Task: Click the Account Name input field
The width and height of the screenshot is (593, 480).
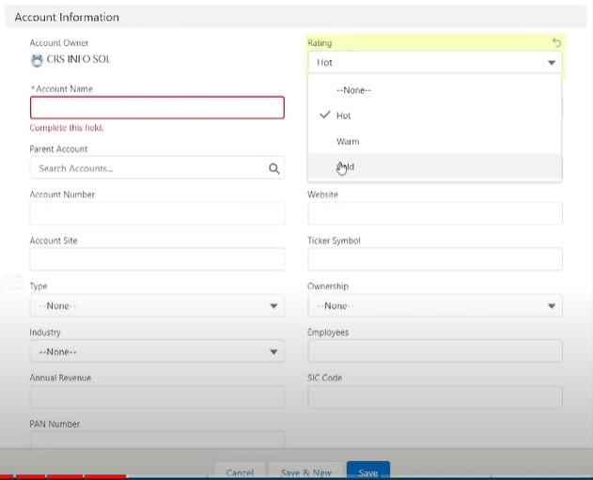Action: pos(156,108)
